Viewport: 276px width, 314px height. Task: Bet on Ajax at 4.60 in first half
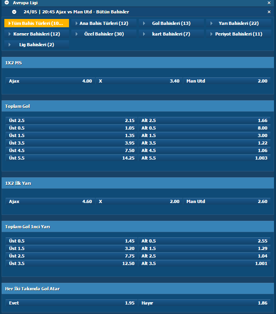pyautogui.click(x=50, y=201)
